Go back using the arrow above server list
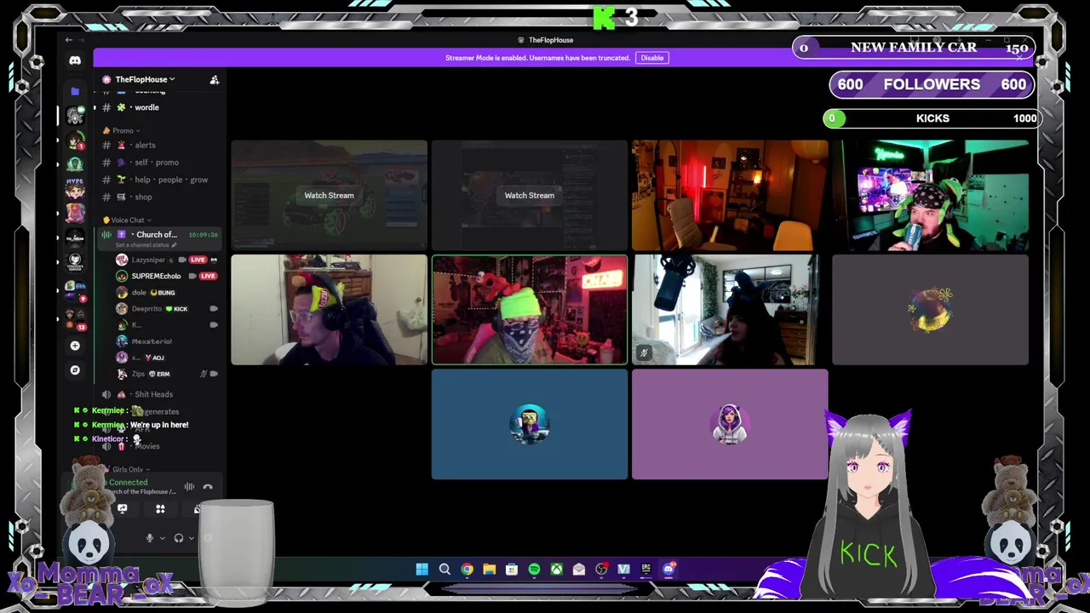 tap(69, 40)
